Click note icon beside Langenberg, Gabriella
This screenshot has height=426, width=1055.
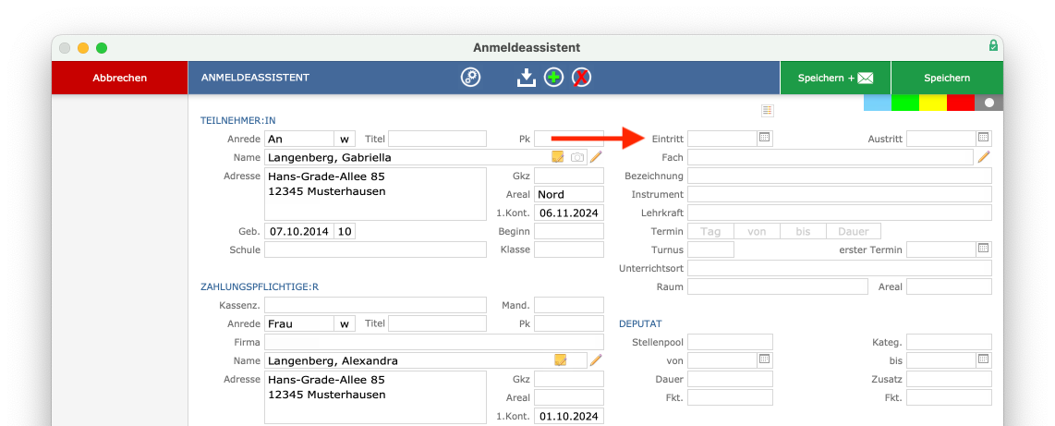[558, 157]
